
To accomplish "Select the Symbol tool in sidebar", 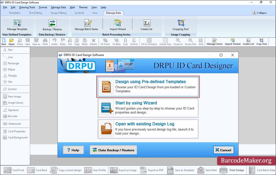I will [10, 89].
